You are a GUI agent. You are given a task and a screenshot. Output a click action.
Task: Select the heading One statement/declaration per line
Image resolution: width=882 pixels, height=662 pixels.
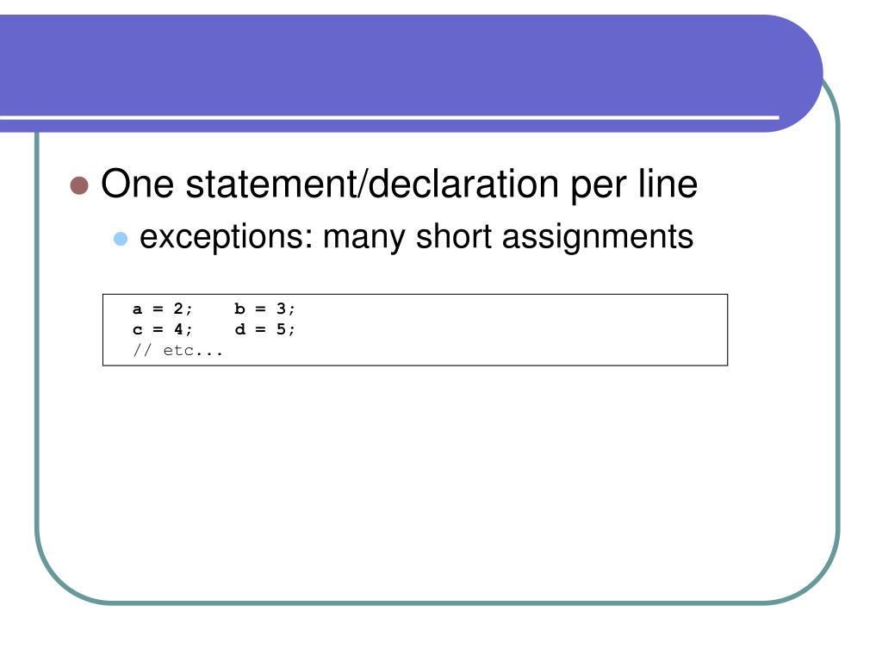point(399,184)
